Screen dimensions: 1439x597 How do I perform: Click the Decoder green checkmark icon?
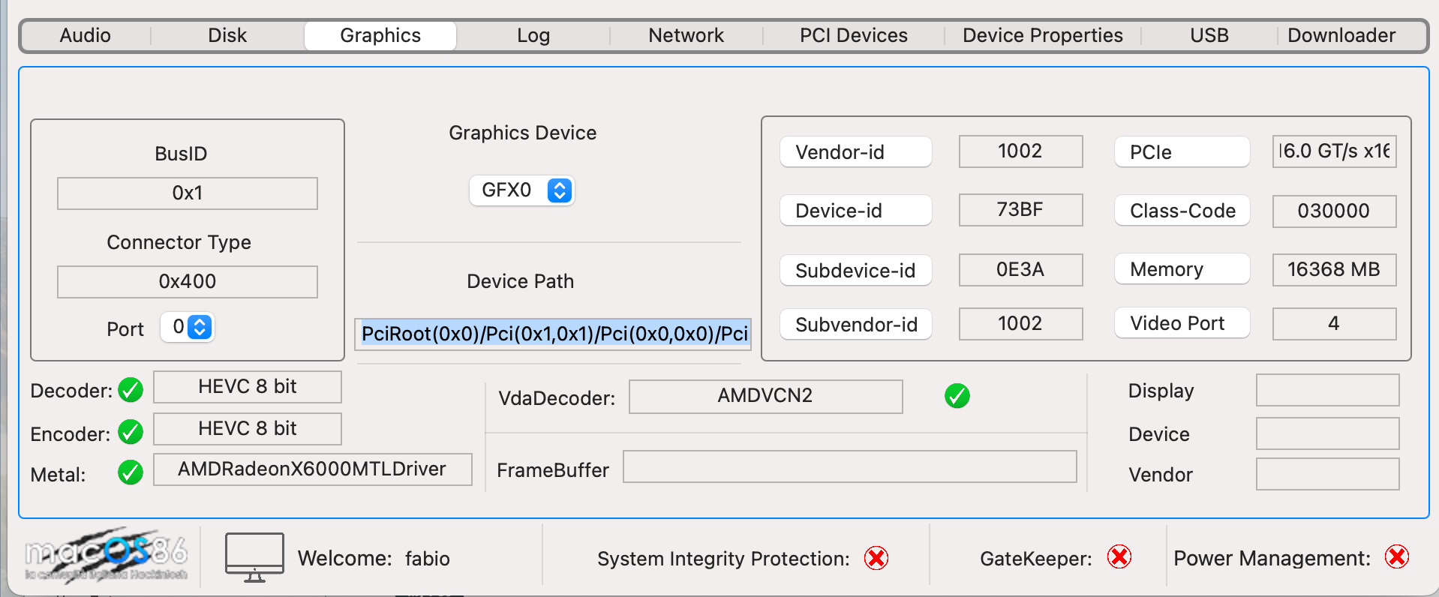pyautogui.click(x=131, y=390)
